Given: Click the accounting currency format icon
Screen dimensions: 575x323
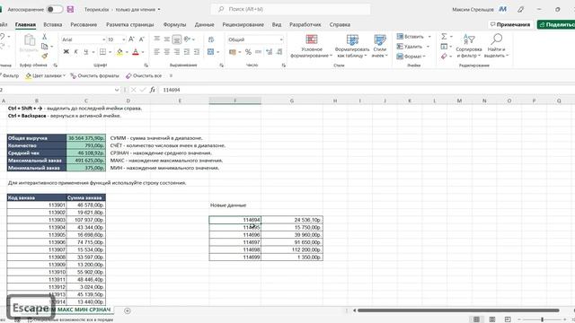Looking at the screenshot, I should (233, 52).
